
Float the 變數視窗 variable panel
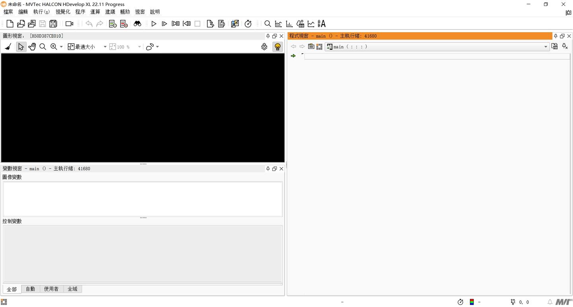click(x=275, y=169)
